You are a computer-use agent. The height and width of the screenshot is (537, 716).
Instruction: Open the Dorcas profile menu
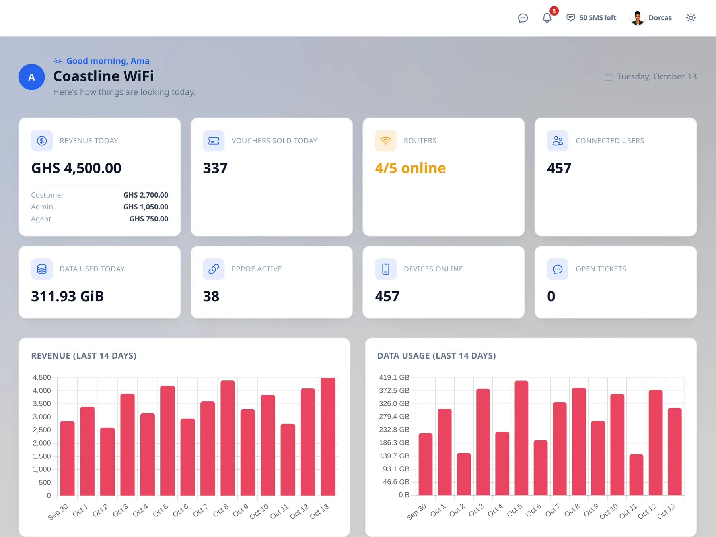click(x=651, y=18)
